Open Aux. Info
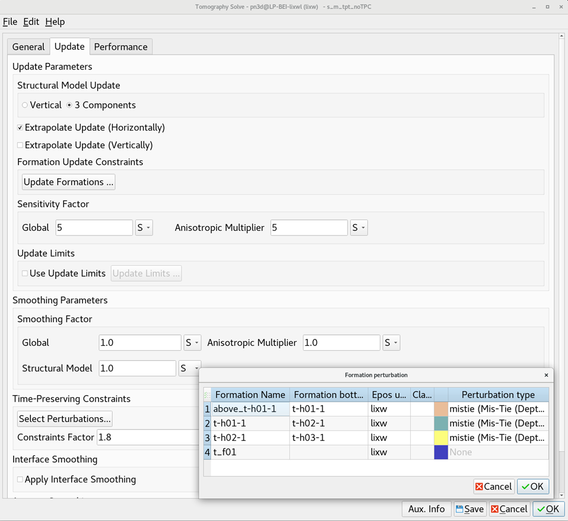This screenshot has width=568, height=521. pos(426,509)
